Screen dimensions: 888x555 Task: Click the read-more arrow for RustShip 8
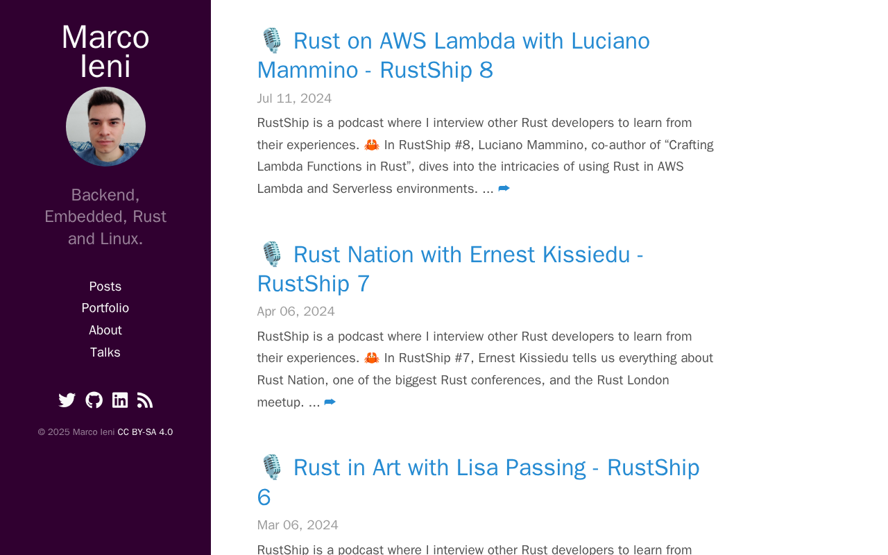[x=504, y=189]
